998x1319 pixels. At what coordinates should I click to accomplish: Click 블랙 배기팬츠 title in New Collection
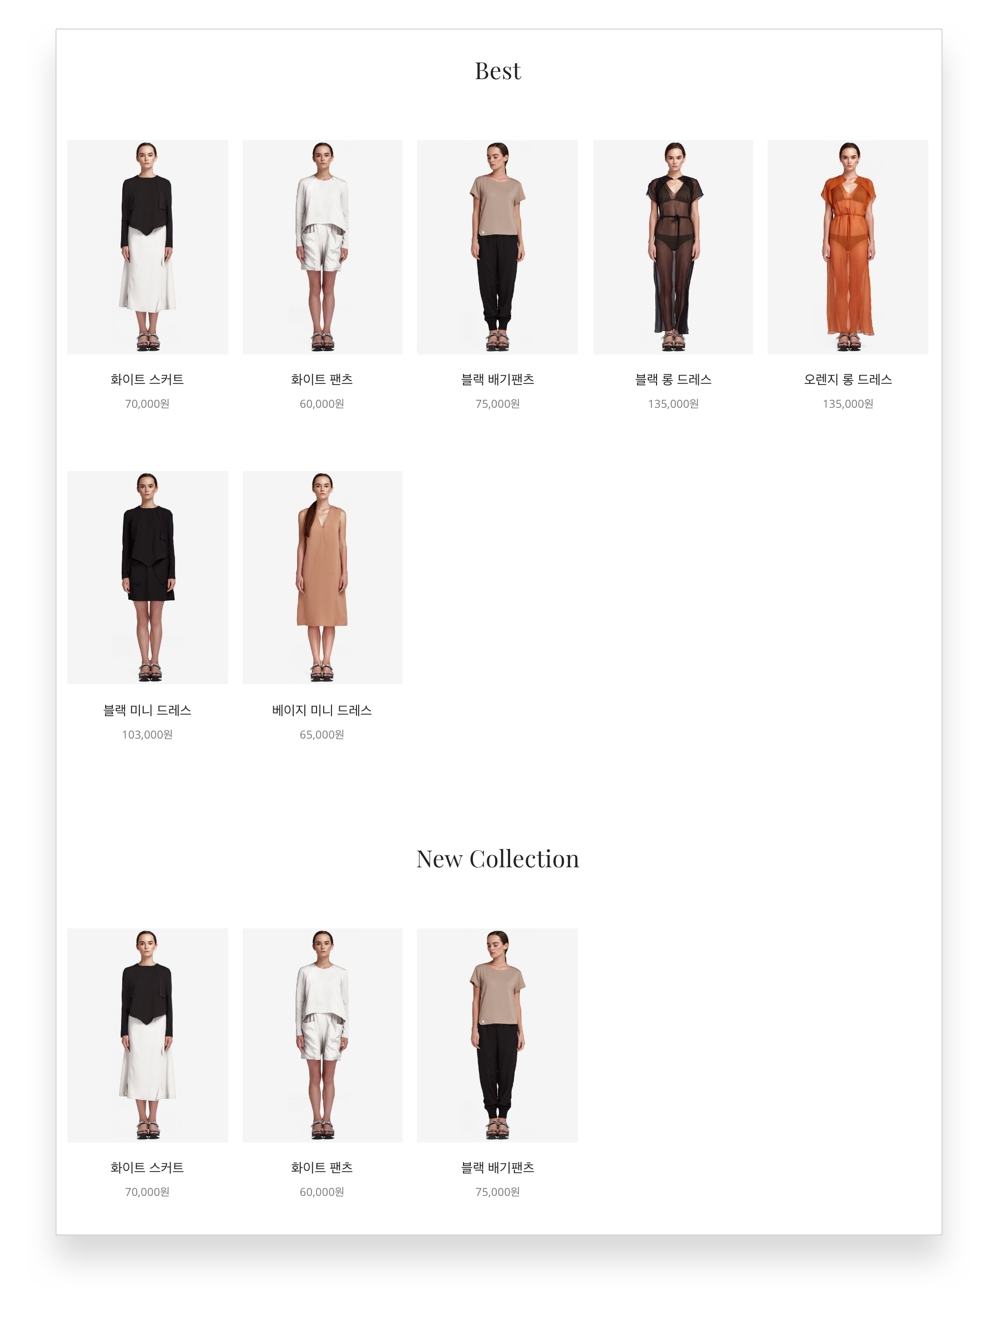click(497, 1168)
